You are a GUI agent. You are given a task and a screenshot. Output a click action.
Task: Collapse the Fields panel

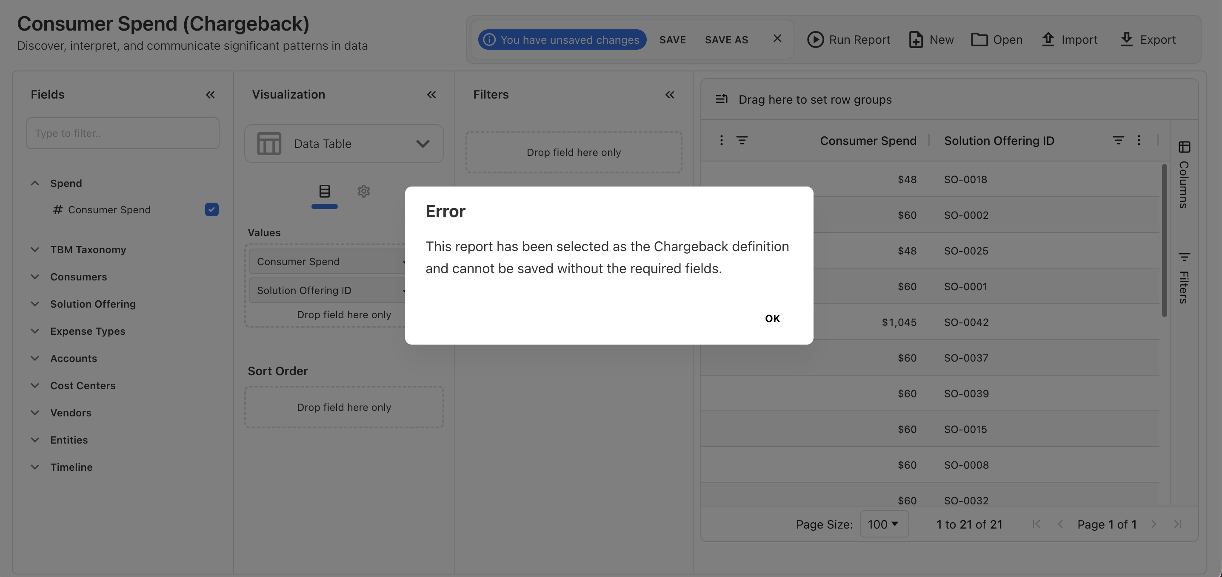210,95
